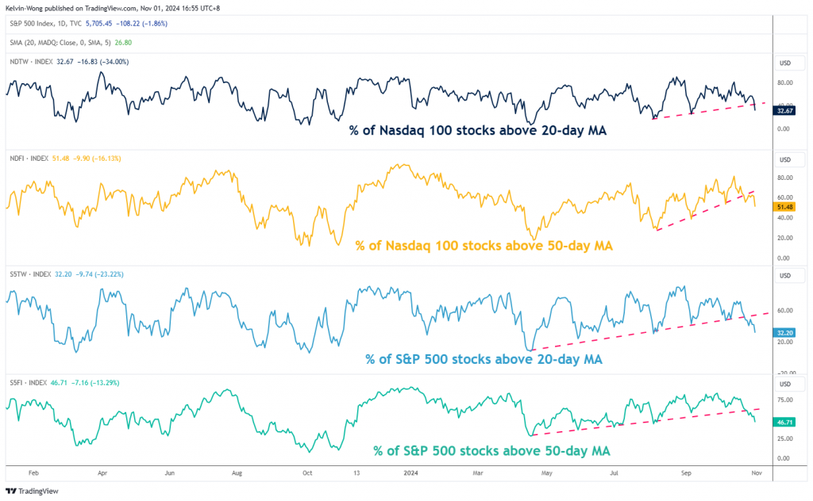The height and width of the screenshot is (501, 813).
Task: Select the S&P 500 above 50-day MA annotation
Action: click(491, 450)
